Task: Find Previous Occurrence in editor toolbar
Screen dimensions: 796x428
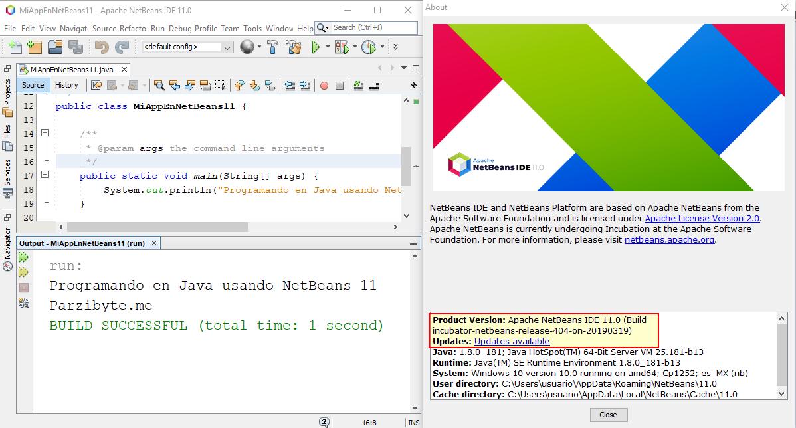Action: [175, 86]
